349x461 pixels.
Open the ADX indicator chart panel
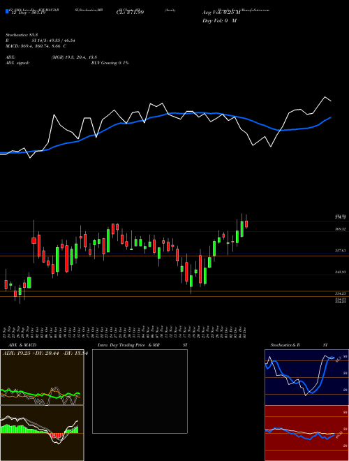[42, 377]
